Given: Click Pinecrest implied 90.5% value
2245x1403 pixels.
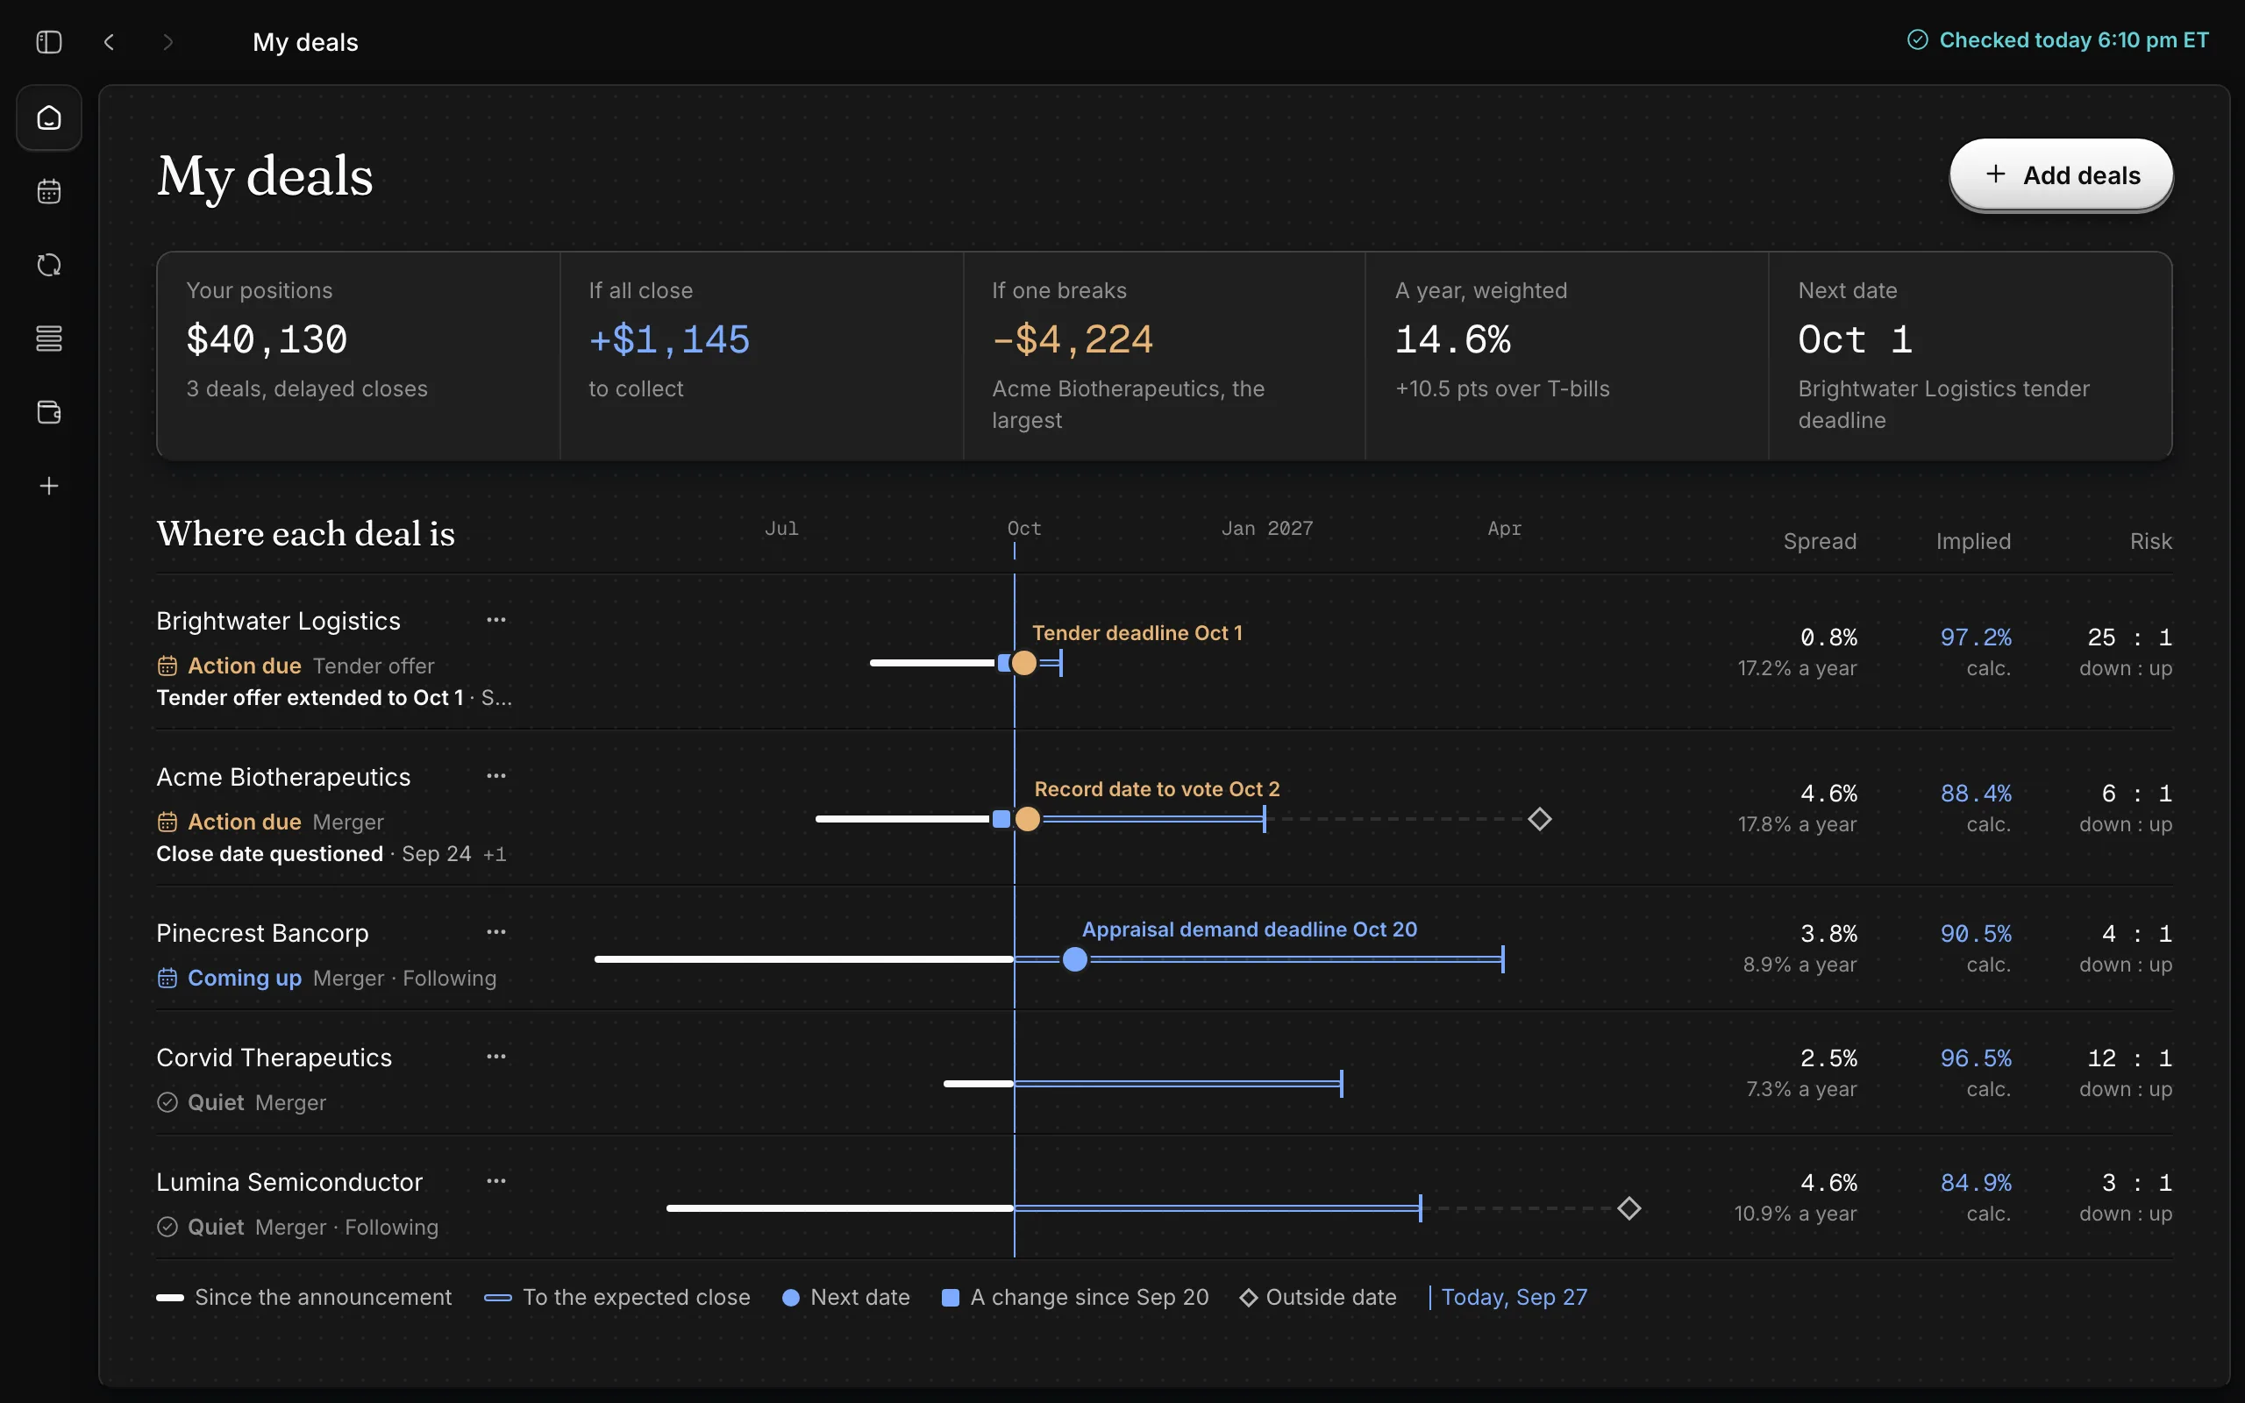Looking at the screenshot, I should pos(1976,934).
